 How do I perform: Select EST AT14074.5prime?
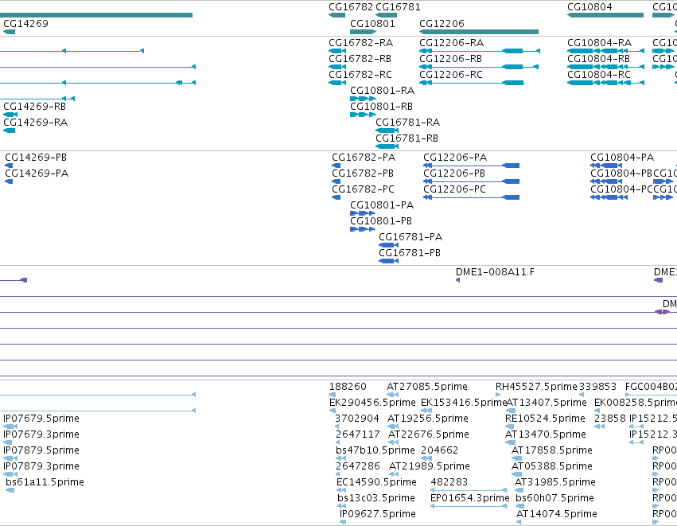coord(557,514)
